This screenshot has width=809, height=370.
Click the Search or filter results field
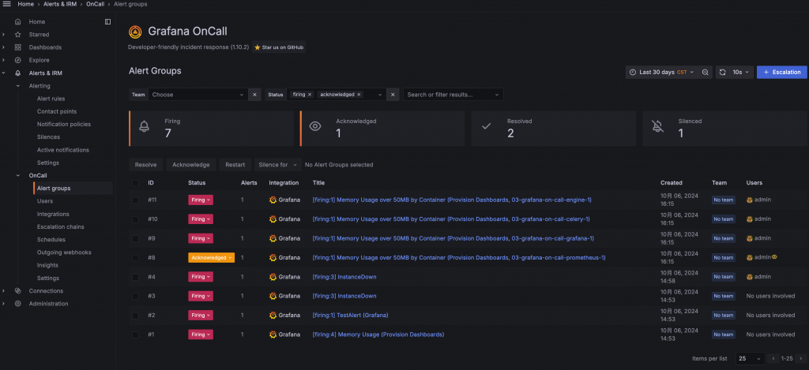point(453,95)
